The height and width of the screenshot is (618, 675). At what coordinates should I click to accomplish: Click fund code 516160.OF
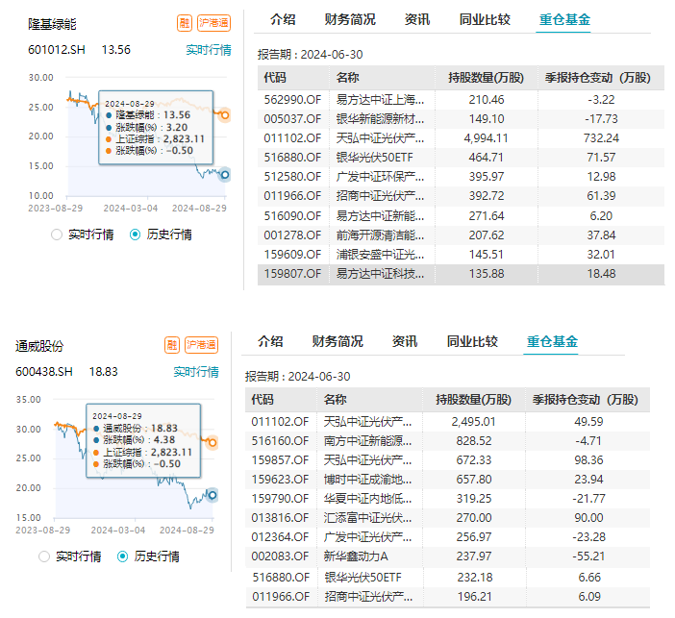point(280,441)
